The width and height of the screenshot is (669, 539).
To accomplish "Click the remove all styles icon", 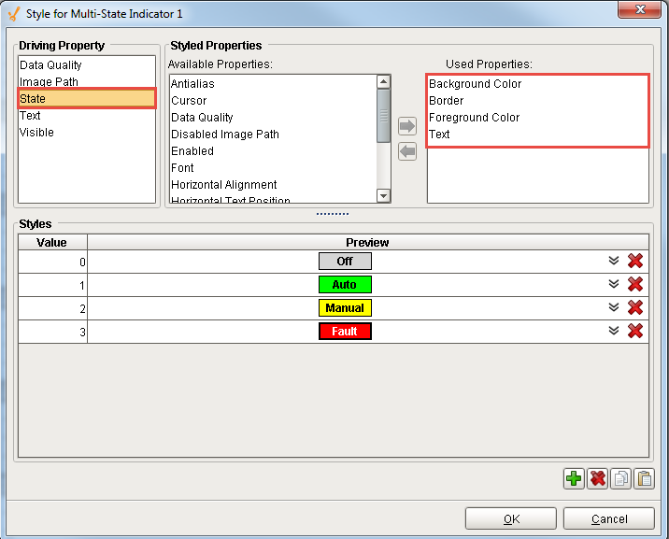I will (x=598, y=479).
